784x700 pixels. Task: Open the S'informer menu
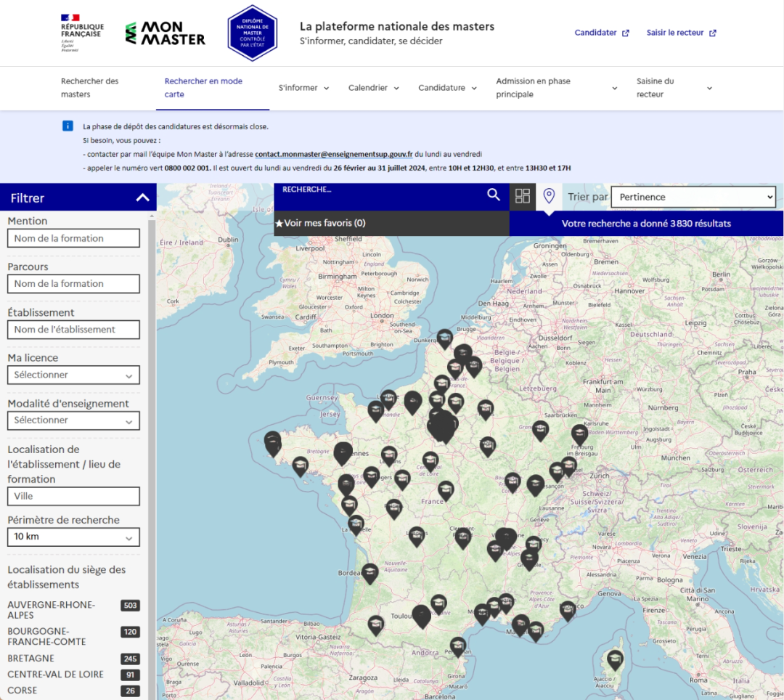tap(303, 88)
